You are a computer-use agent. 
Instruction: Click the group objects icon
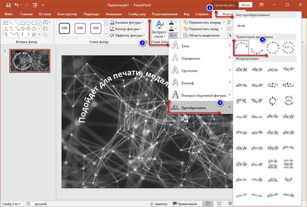[229, 29]
